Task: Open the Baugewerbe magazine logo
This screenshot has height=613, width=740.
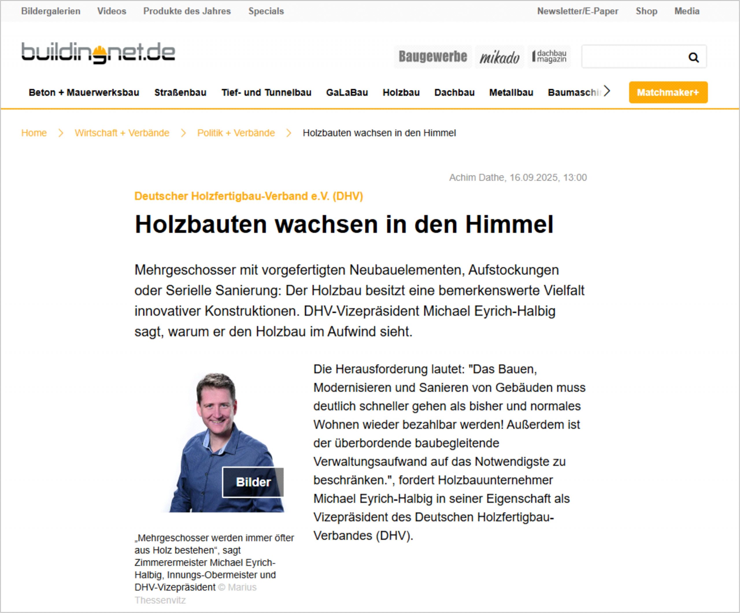Action: click(432, 56)
